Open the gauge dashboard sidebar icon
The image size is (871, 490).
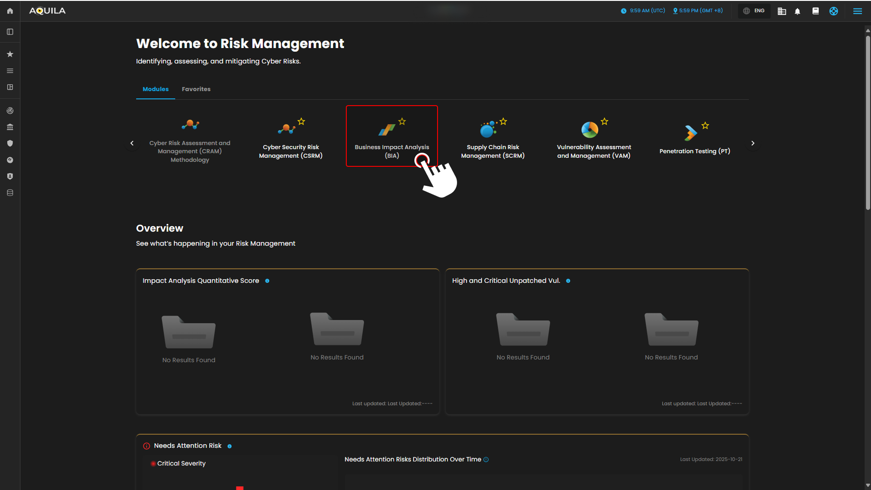pos(10,160)
